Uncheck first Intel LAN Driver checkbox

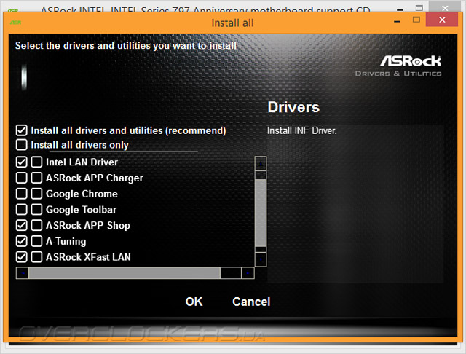click(x=22, y=162)
